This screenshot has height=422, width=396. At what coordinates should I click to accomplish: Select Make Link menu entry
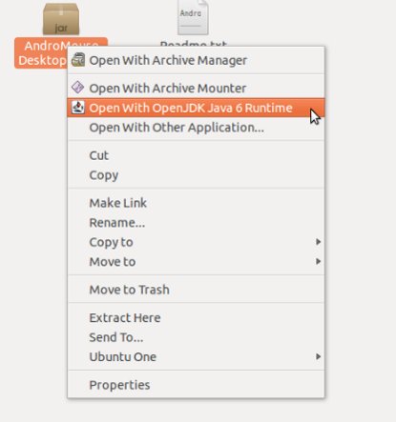[x=196, y=203]
